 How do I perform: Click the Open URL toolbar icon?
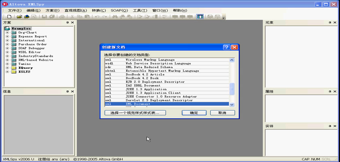point(27,17)
